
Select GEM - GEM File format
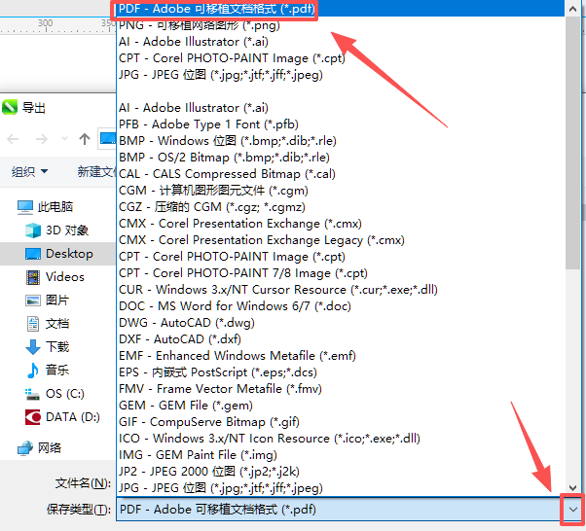click(341, 406)
